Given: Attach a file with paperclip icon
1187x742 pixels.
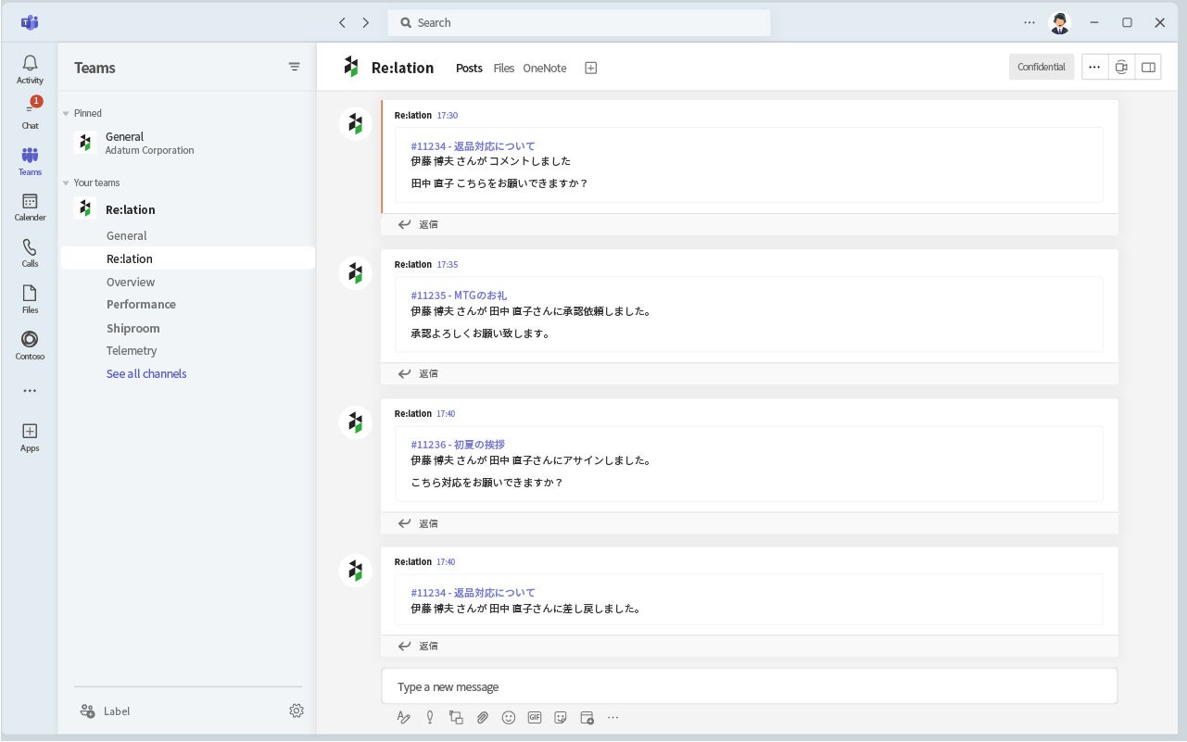Looking at the screenshot, I should (482, 717).
